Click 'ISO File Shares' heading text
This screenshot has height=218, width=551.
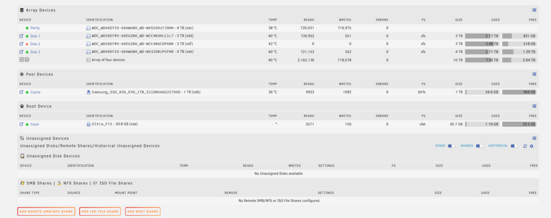point(116,183)
